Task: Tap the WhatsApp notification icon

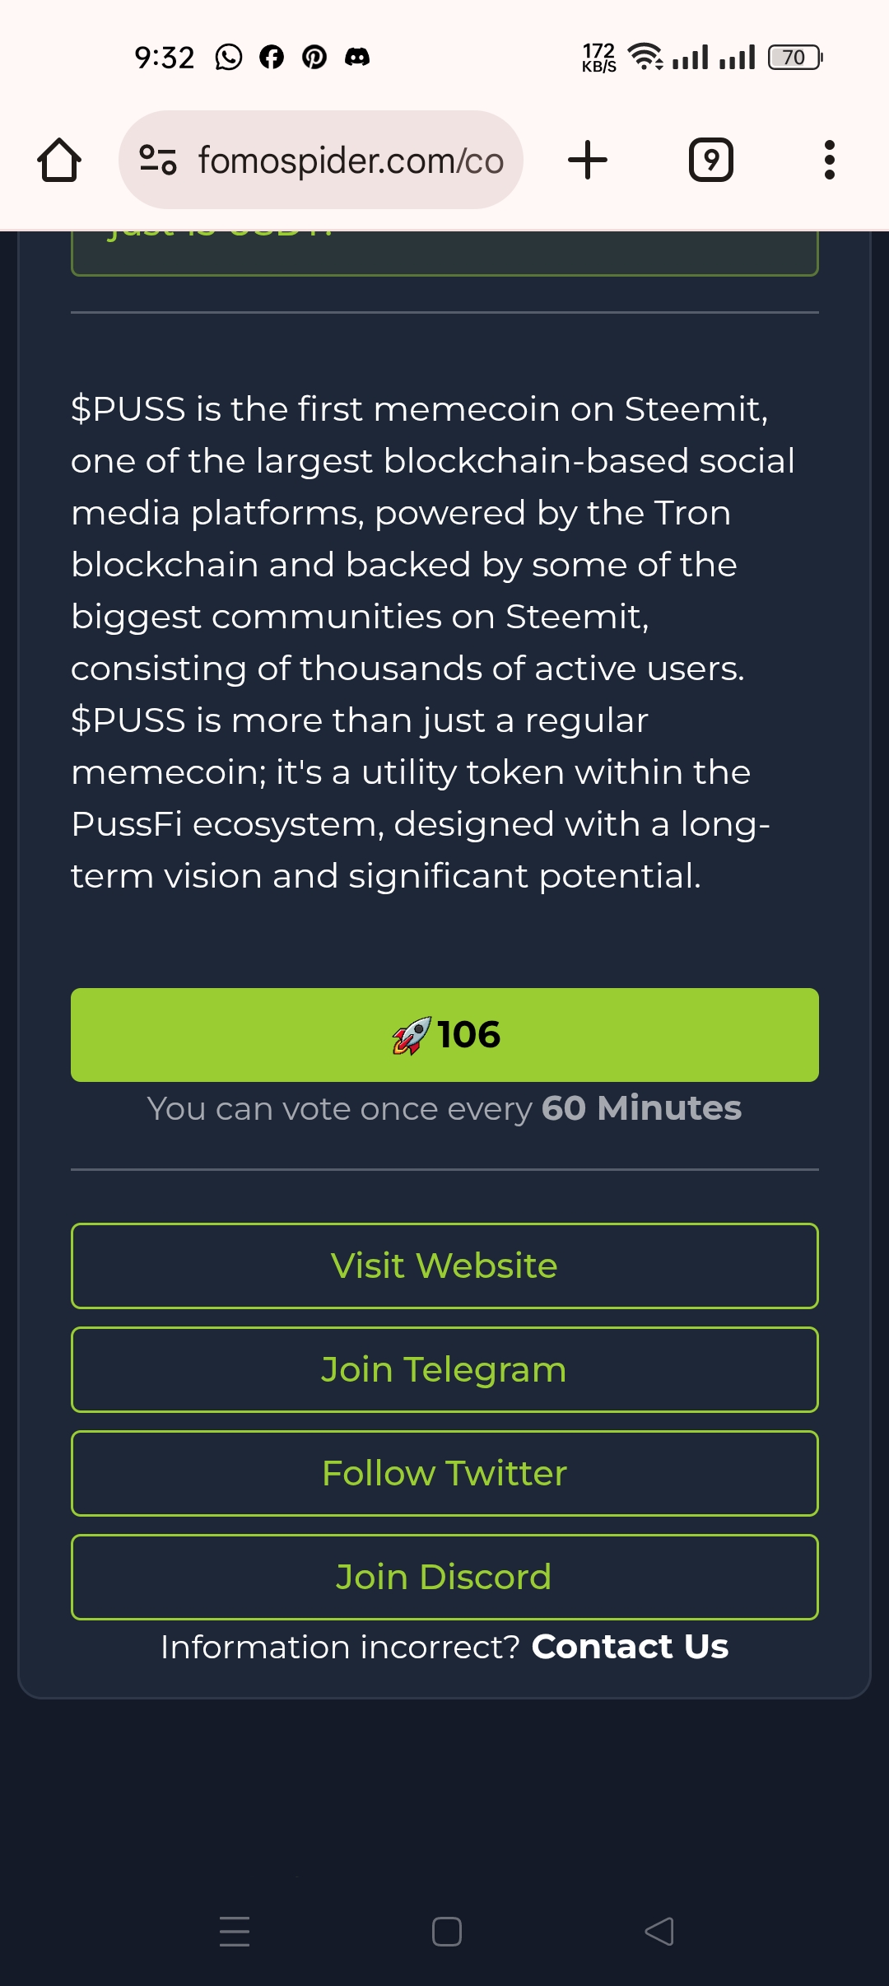Action: pos(229,57)
